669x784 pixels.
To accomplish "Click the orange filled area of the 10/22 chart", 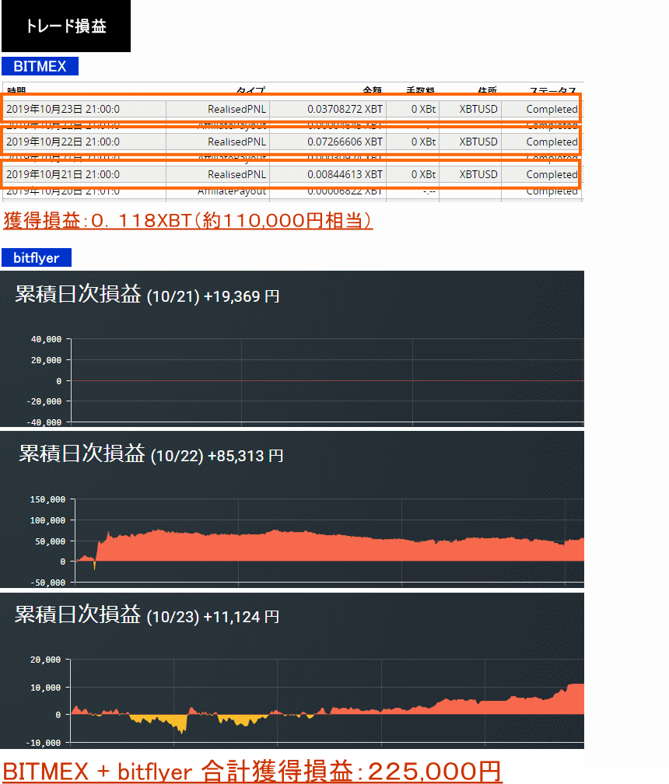I will (x=311, y=548).
